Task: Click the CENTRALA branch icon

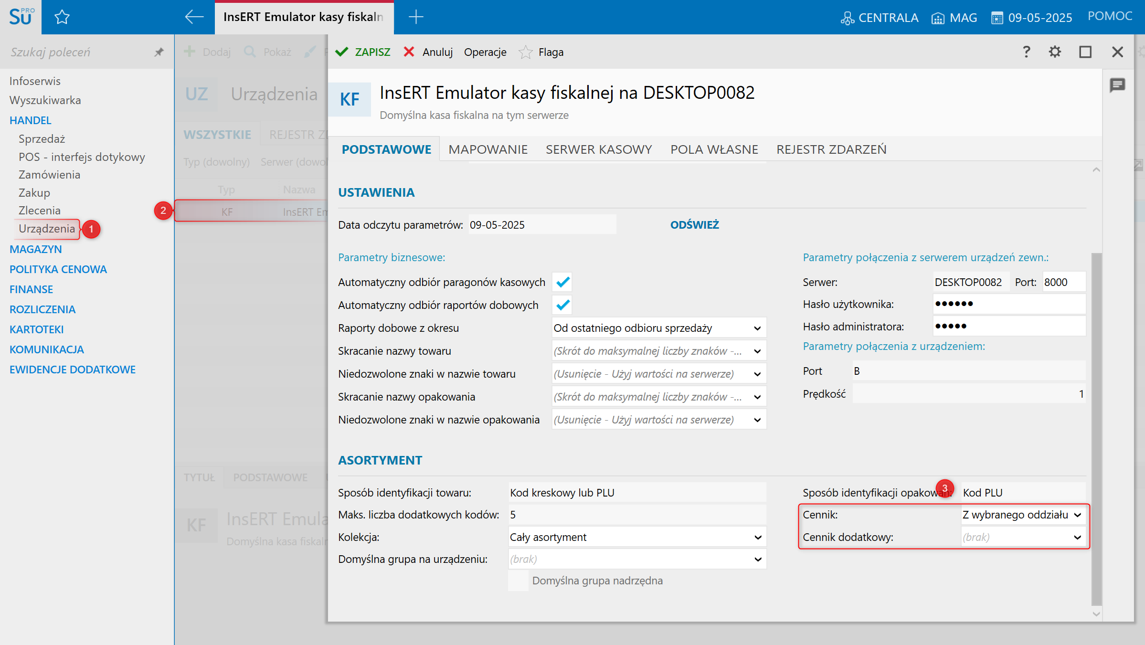Action: [x=847, y=18]
